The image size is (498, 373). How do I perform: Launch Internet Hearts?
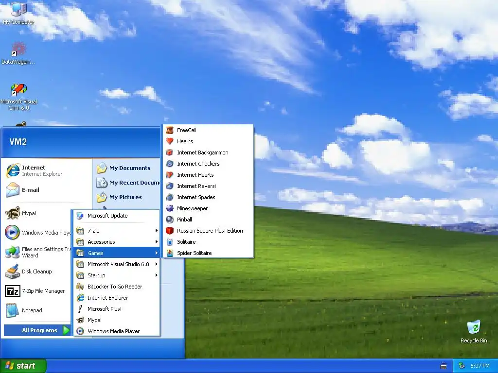pyautogui.click(x=208, y=175)
